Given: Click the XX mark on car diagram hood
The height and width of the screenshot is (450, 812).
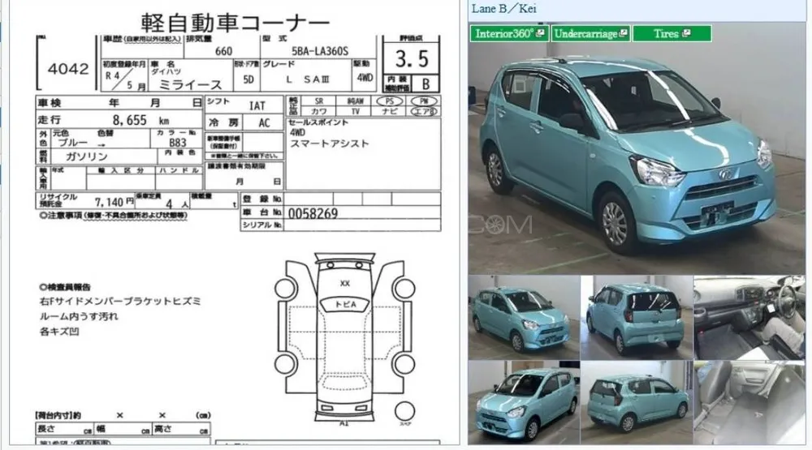Looking at the screenshot, I should click(345, 284).
